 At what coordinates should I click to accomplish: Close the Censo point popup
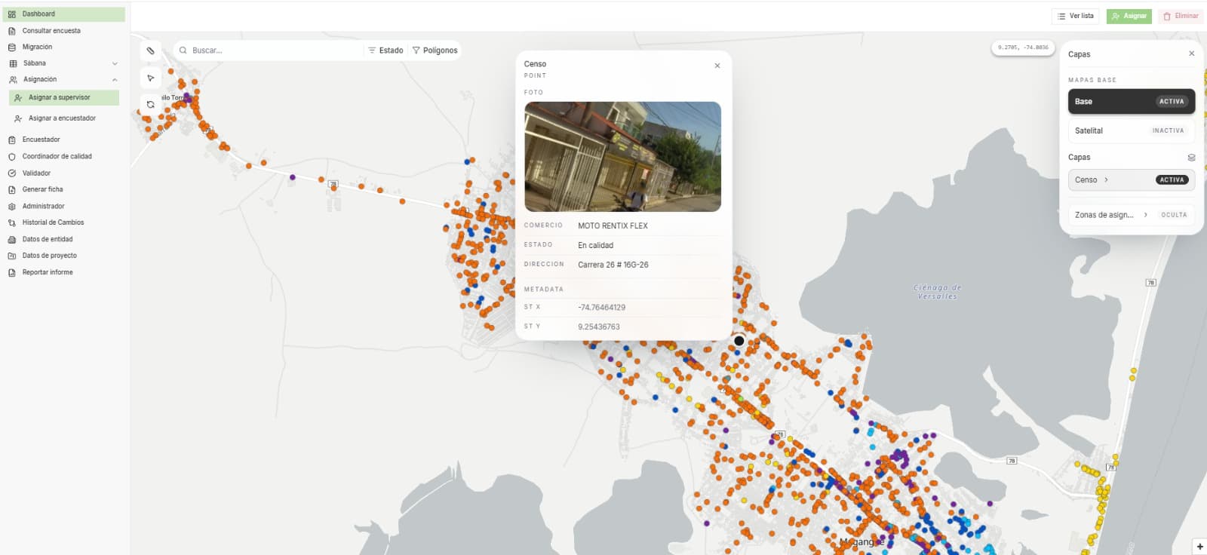coord(717,66)
